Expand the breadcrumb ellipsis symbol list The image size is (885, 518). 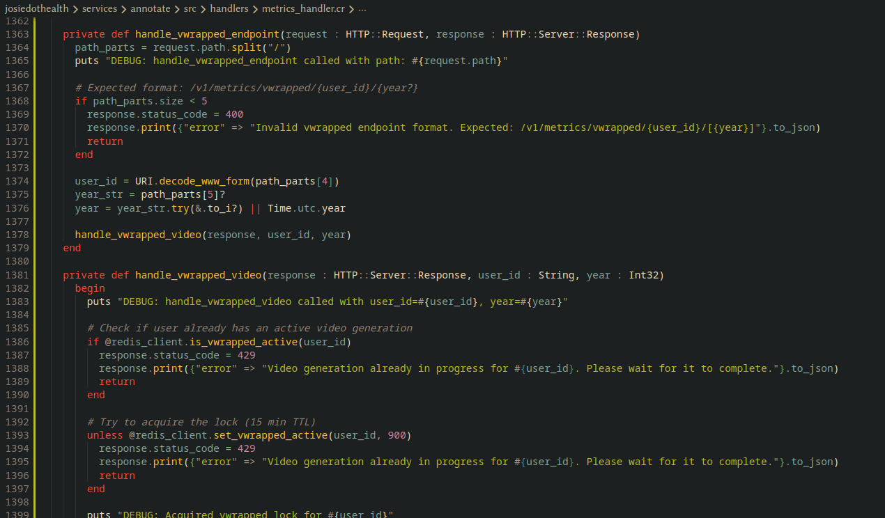click(x=362, y=9)
